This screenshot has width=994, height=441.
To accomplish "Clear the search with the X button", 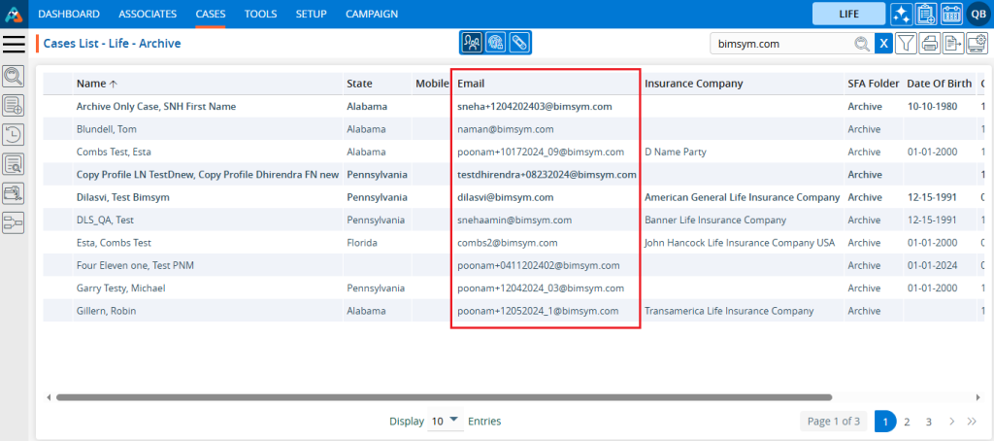I will click(883, 44).
